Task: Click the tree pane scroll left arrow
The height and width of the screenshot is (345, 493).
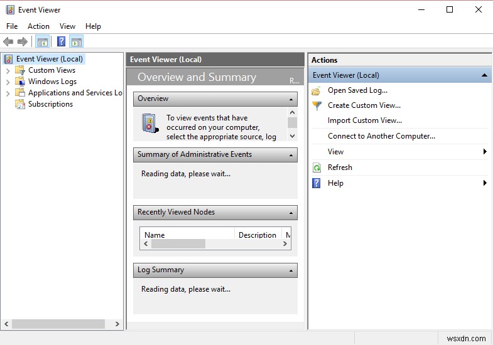Action: 6,324
